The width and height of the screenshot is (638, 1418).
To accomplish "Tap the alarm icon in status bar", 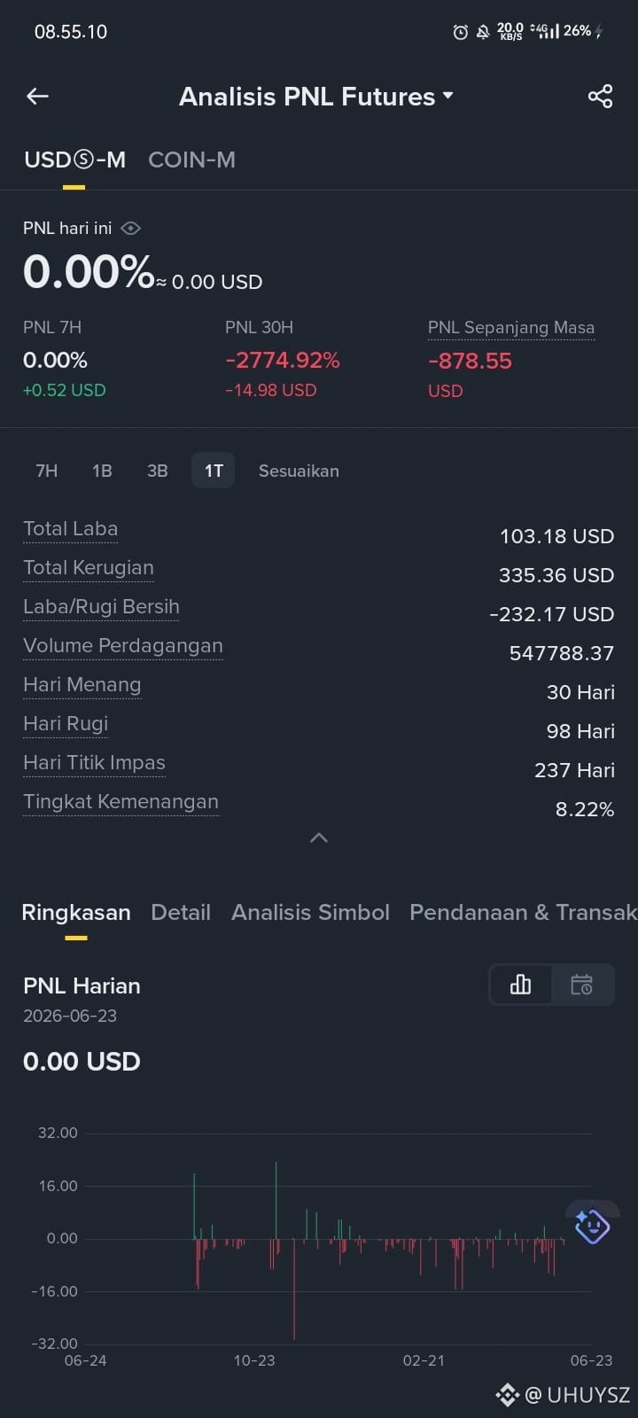I will click(460, 32).
